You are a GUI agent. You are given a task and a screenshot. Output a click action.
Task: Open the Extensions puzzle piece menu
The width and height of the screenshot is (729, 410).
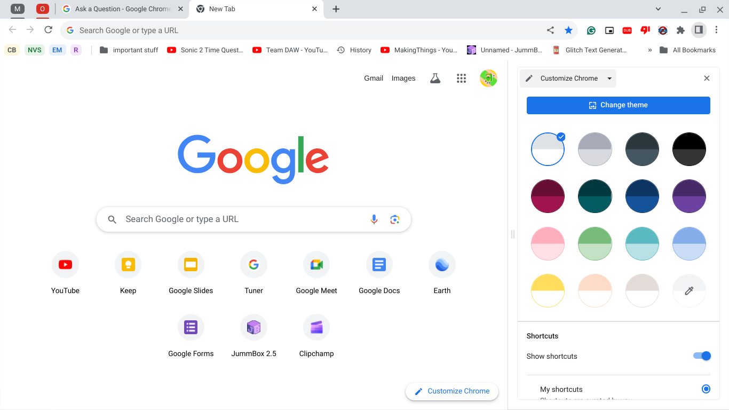680,30
